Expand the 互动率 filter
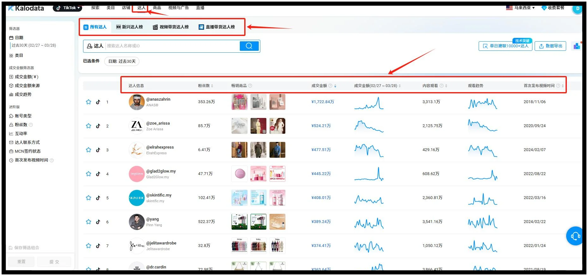 [x=18, y=133]
